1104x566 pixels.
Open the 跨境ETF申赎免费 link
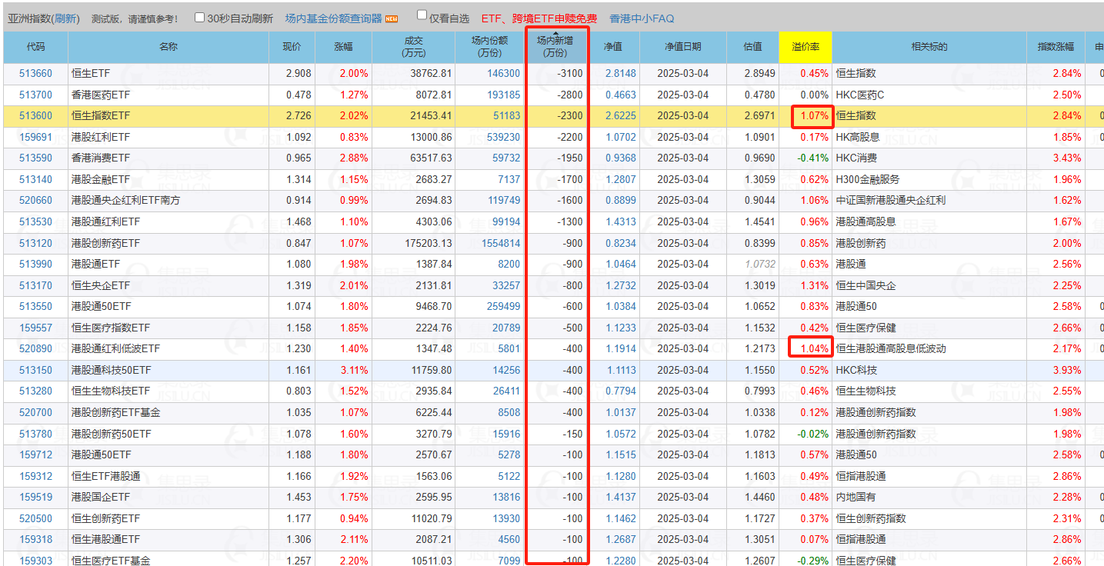(x=554, y=18)
